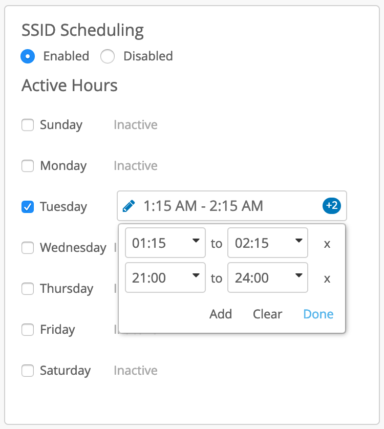Uncheck the Tuesday checkbox

point(28,206)
